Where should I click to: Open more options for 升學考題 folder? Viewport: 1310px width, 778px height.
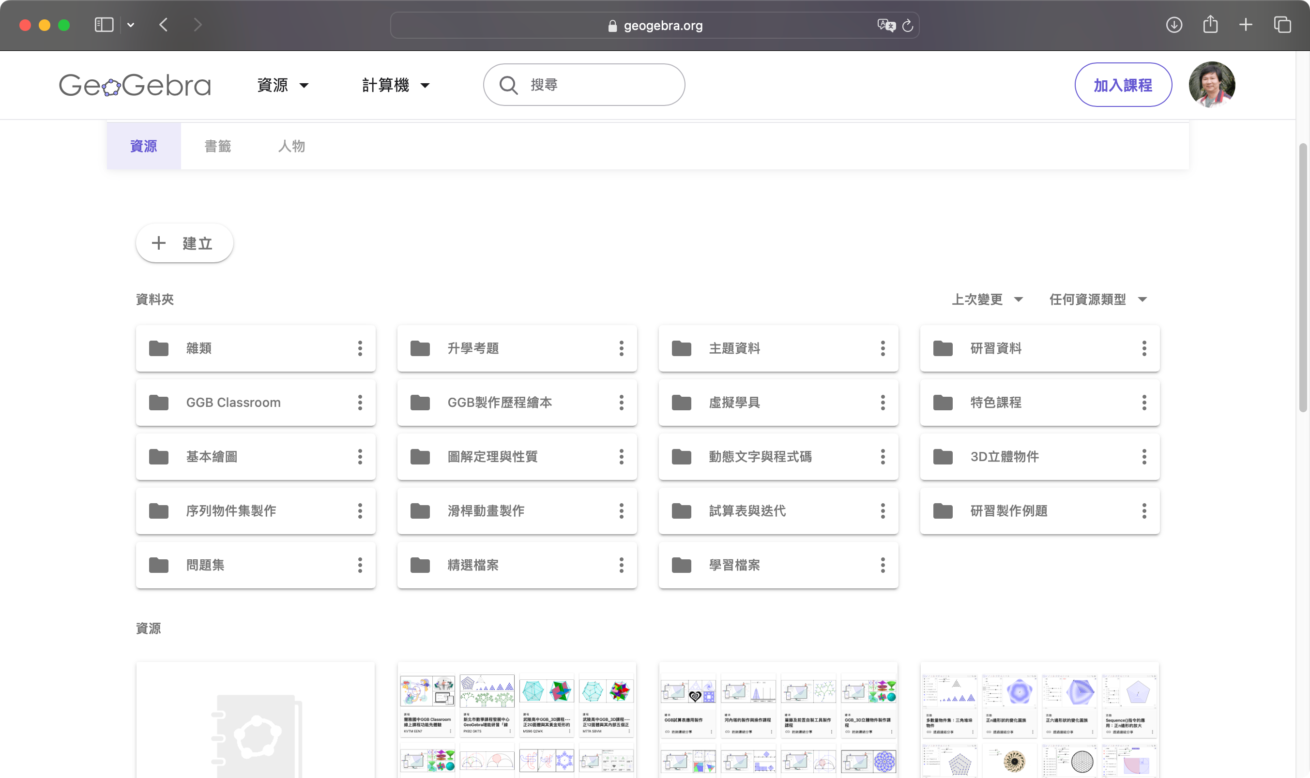[622, 348]
